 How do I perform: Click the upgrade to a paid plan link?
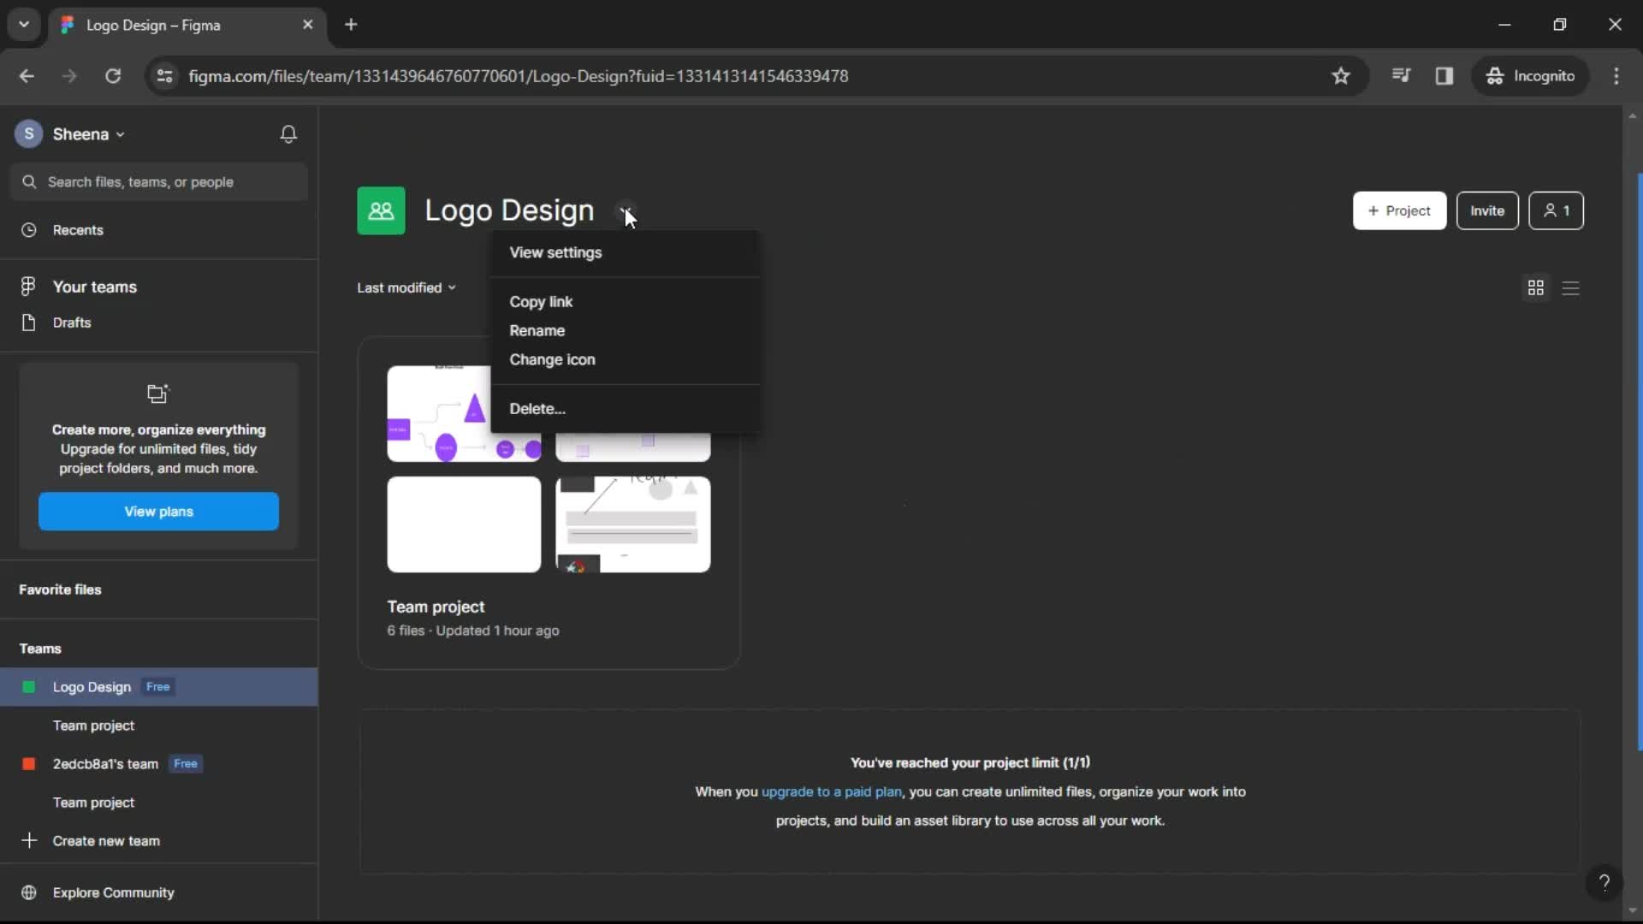click(x=832, y=791)
